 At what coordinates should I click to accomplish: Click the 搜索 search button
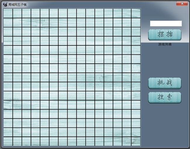pos(165,98)
